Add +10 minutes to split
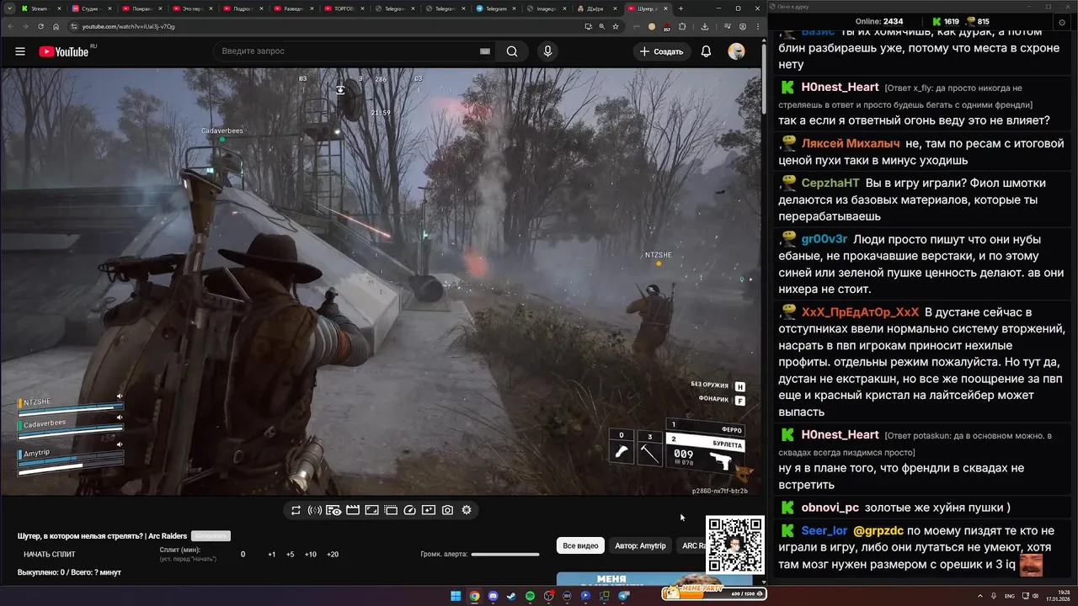The width and height of the screenshot is (1078, 606). 311,555
